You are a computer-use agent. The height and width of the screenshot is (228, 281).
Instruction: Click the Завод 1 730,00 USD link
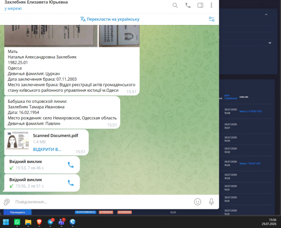click(250, 163)
